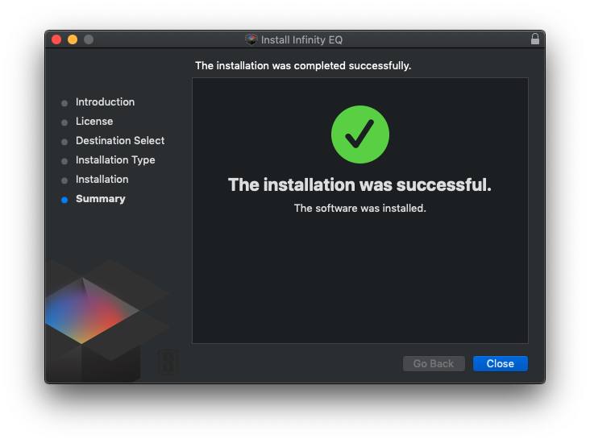Select the License step in sidebar

point(94,122)
